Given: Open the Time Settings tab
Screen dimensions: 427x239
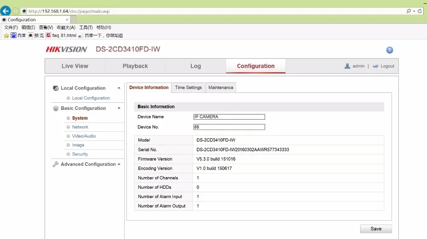Looking at the screenshot, I should point(188,87).
